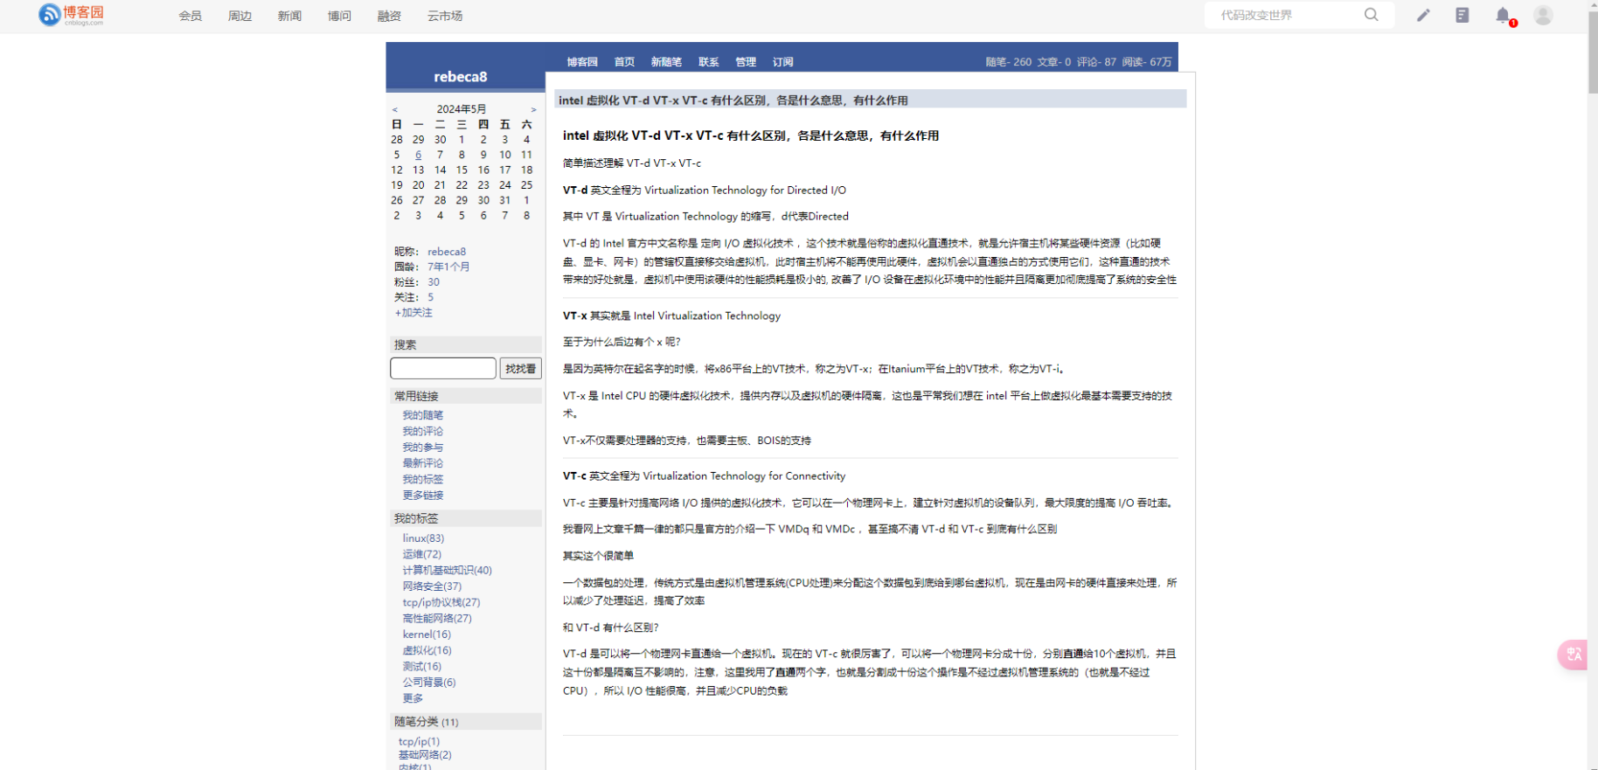Open the 新闻 top menu item
Viewport: 1598px width, 770px height.
pyautogui.click(x=289, y=16)
